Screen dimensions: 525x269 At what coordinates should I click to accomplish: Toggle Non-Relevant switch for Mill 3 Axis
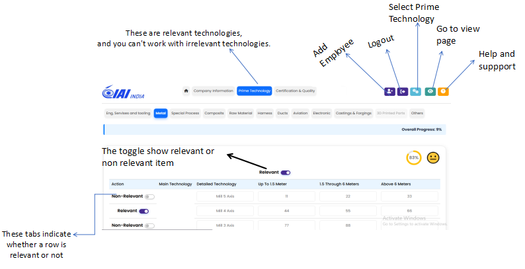(x=149, y=226)
